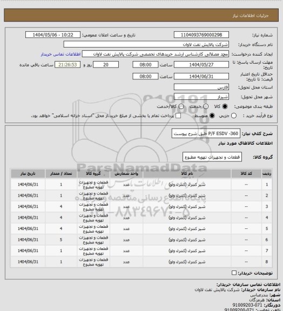Click the response deadline time field 08:00

[145, 65]
